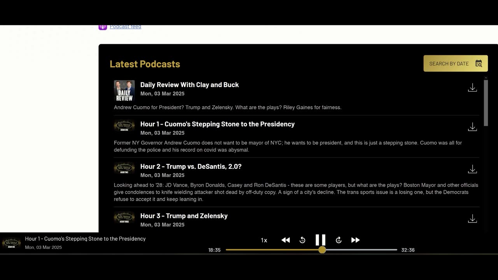Download Hour 1 Cuomo's Stepping Stone episode
Image resolution: width=498 pixels, height=280 pixels.
point(472,127)
